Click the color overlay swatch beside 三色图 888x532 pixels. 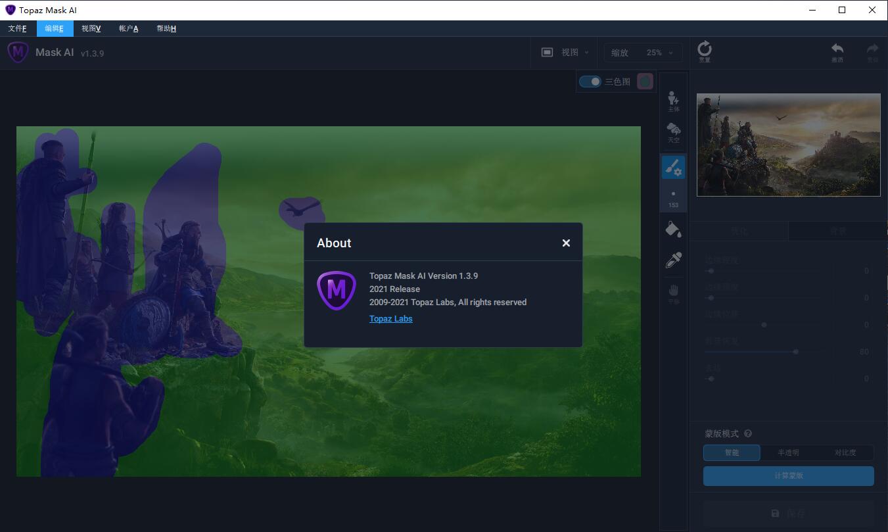click(x=645, y=81)
